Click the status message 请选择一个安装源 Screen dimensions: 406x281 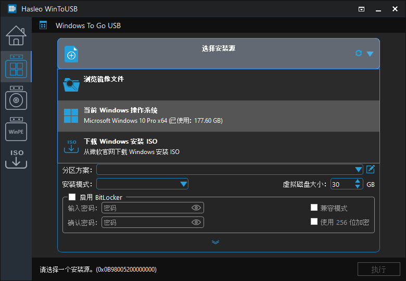pos(98,270)
